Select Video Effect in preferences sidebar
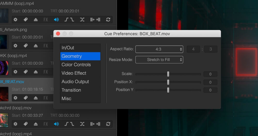Image resolution: width=258 pixels, height=136 pixels. pos(80,73)
